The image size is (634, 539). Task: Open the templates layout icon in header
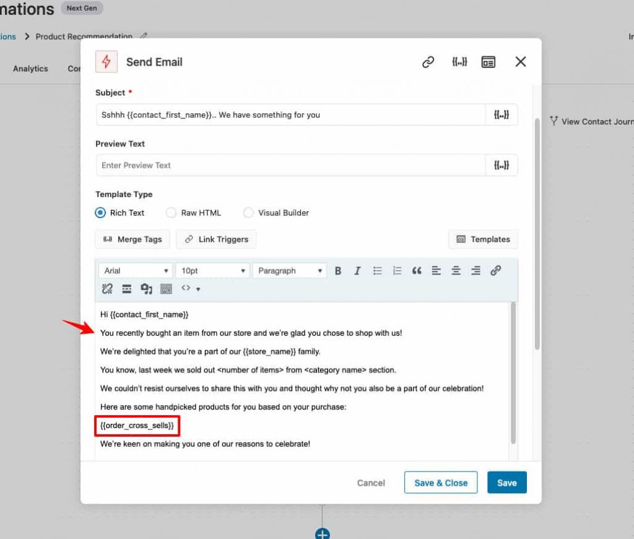pos(488,62)
